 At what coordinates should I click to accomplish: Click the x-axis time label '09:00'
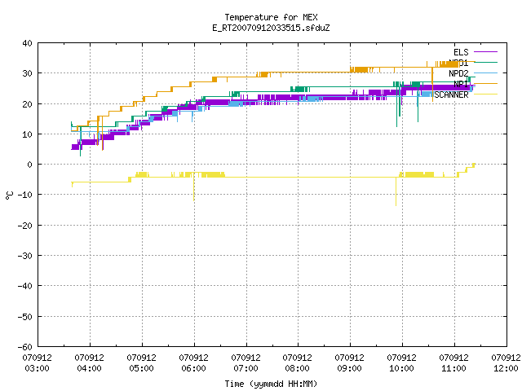350,368
